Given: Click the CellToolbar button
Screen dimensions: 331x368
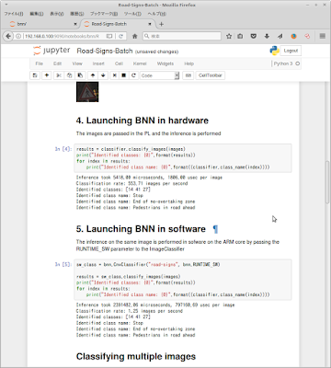Looking at the screenshot, I should tap(211, 75).
